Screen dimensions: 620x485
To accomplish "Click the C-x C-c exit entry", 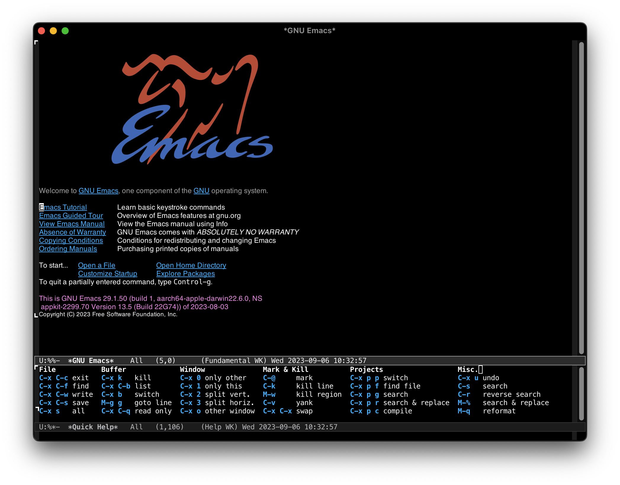I will [64, 378].
